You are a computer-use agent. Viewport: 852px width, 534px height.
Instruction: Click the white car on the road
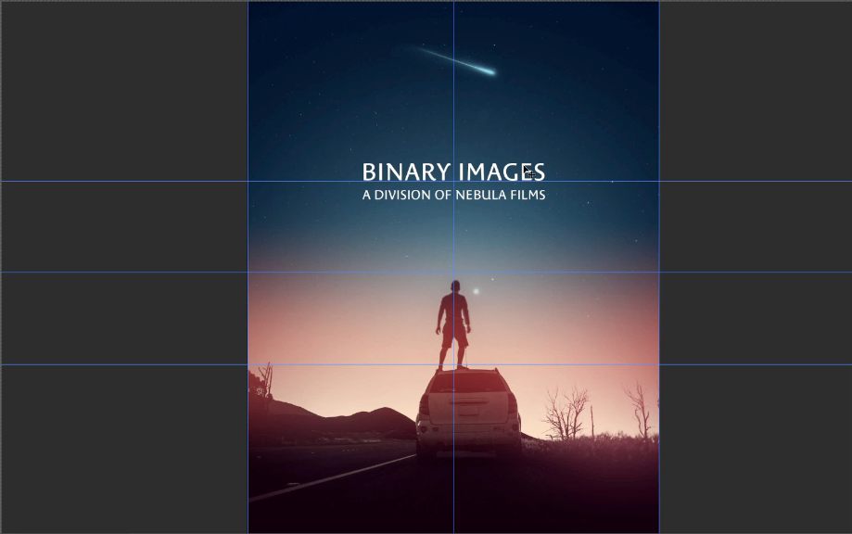click(x=468, y=412)
